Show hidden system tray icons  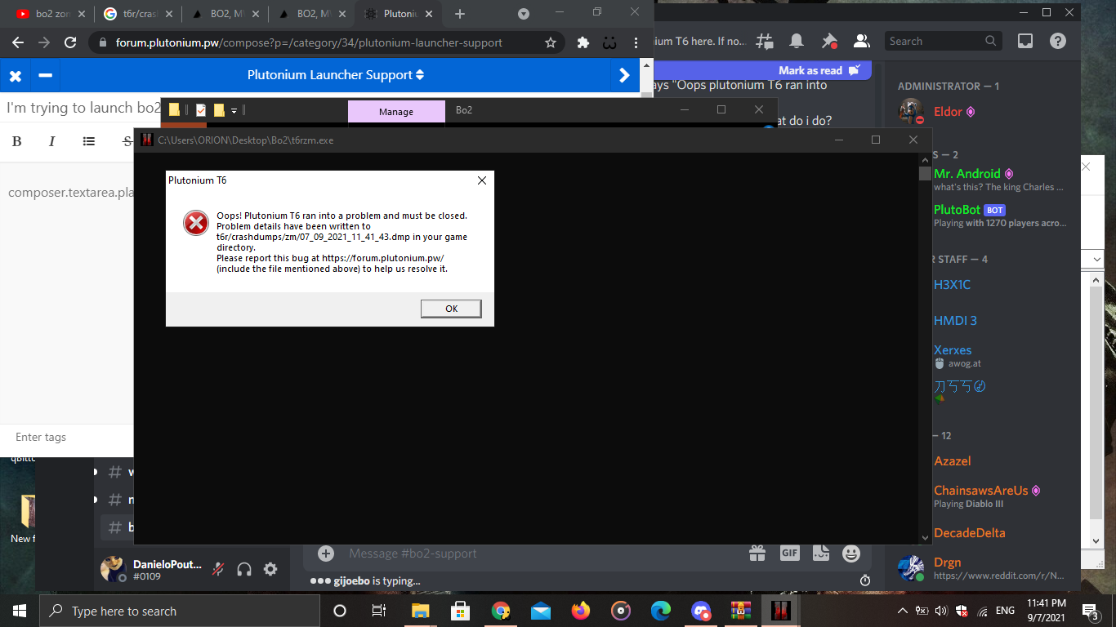902,611
